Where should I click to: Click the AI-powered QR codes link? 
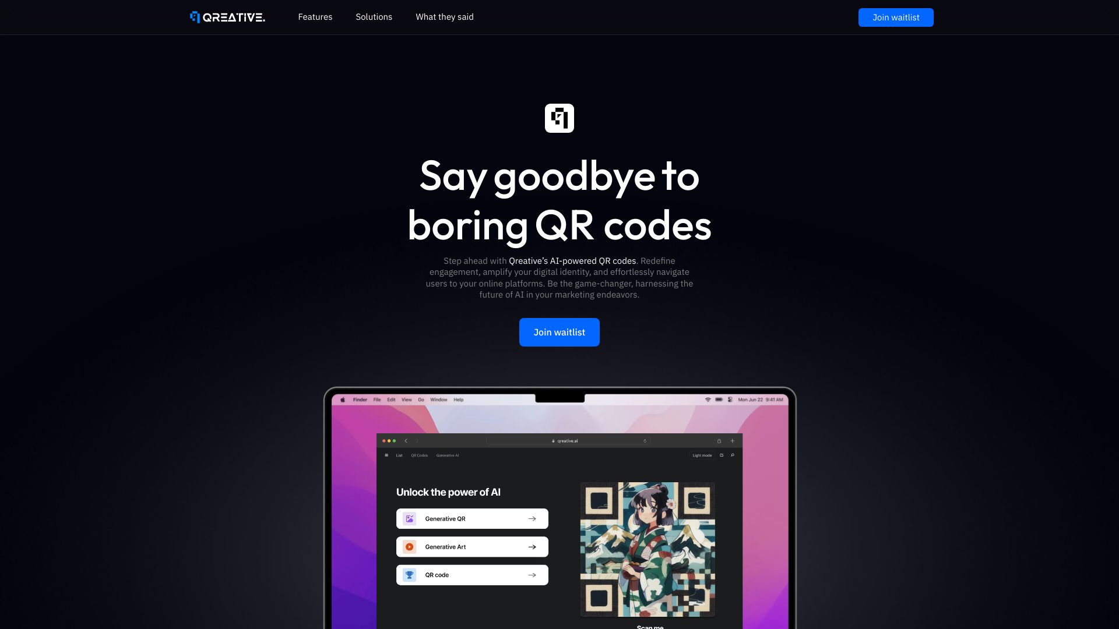pyautogui.click(x=572, y=260)
